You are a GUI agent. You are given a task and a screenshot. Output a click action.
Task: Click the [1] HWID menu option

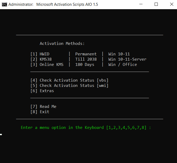(x=40, y=54)
